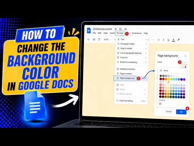This screenshot has height=146, width=194.
Task: Pick the cyan color swatch
Action: click(x=174, y=79)
